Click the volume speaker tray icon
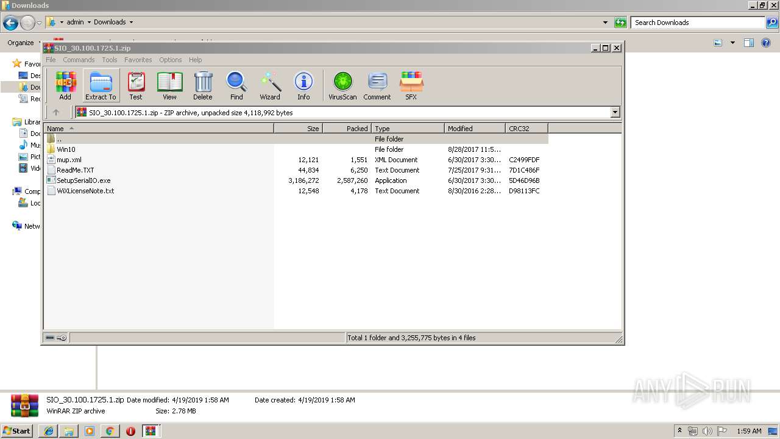Image resolution: width=780 pixels, height=439 pixels. (x=707, y=431)
